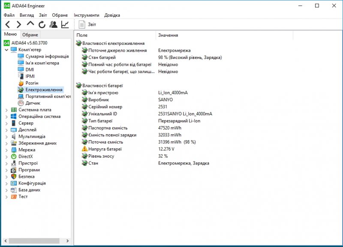
Task: Switch to the Обране tab
Action: click(x=30, y=35)
